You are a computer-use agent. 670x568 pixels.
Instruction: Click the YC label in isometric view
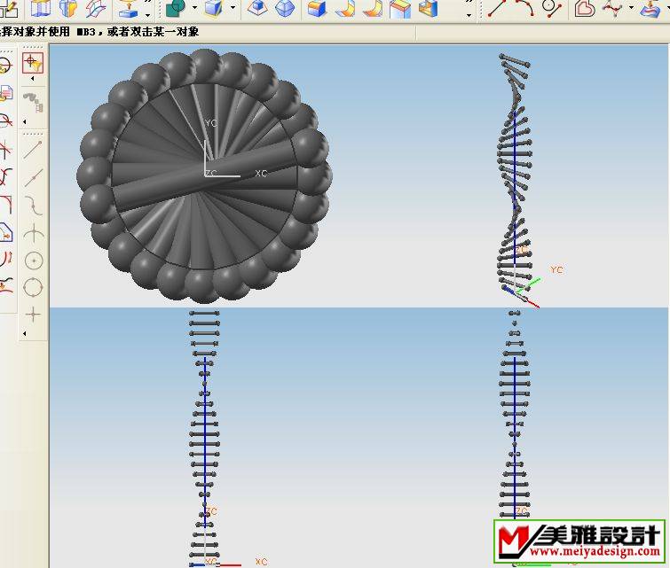(x=556, y=269)
